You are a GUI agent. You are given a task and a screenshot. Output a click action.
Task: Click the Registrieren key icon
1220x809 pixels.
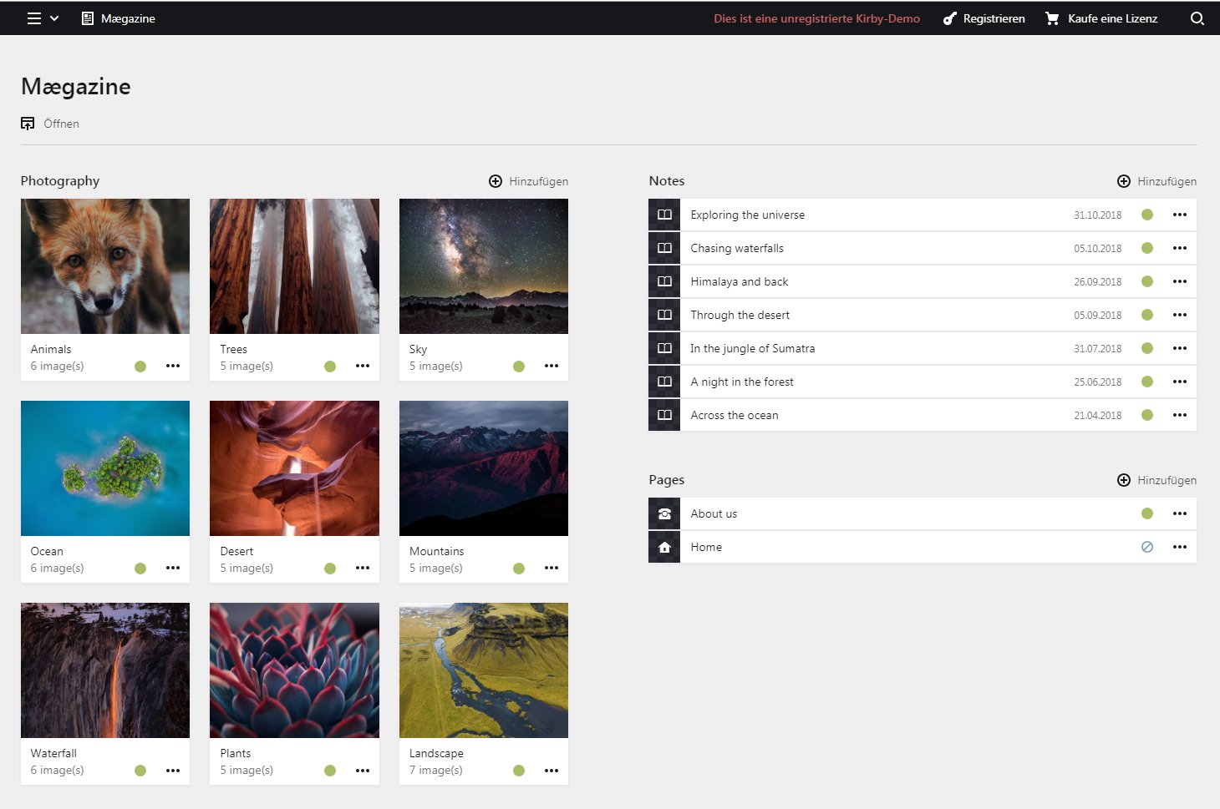950,18
